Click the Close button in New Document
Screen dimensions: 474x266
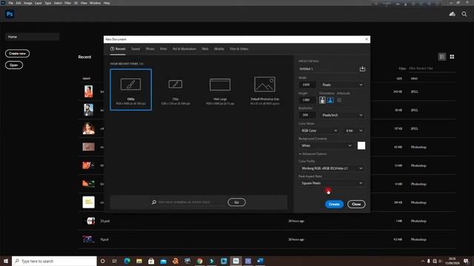(x=356, y=204)
